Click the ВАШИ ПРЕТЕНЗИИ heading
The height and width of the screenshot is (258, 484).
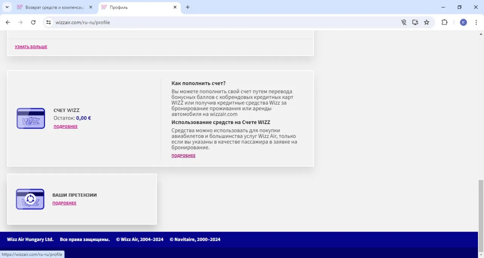pos(74,195)
